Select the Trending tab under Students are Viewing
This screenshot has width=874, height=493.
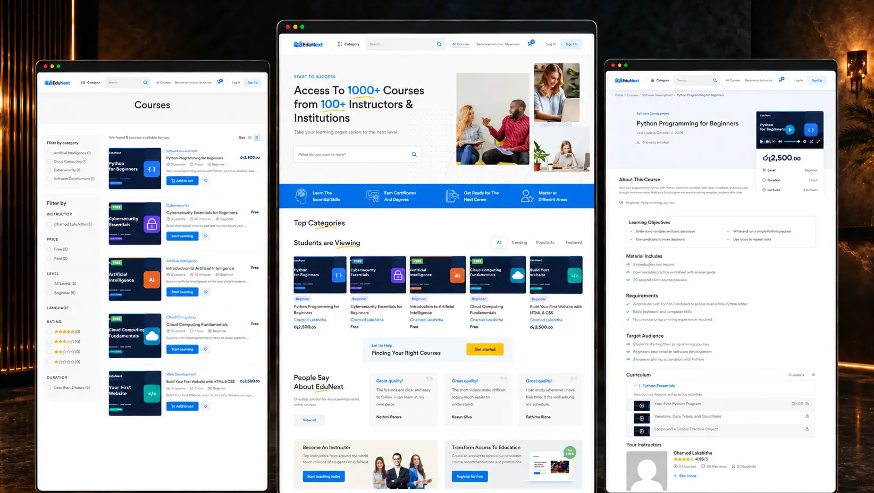(519, 242)
